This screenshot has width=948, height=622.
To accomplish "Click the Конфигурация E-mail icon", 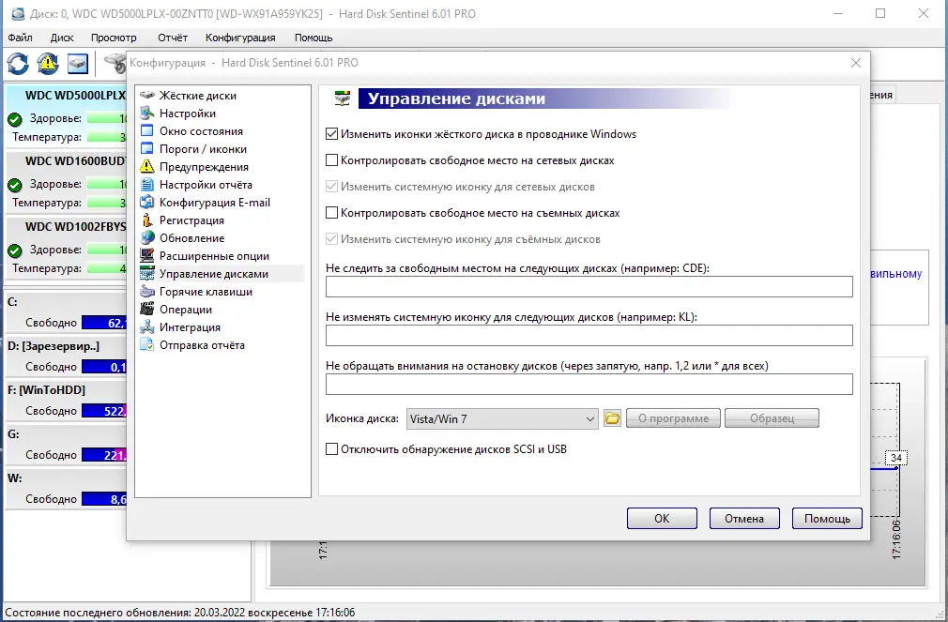I will 147,203.
